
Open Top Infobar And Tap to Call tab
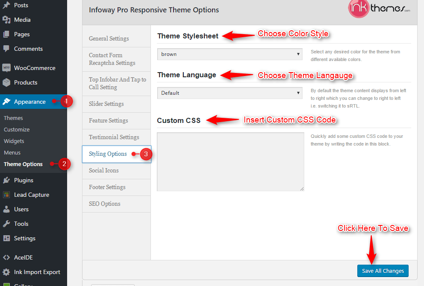[x=117, y=83]
